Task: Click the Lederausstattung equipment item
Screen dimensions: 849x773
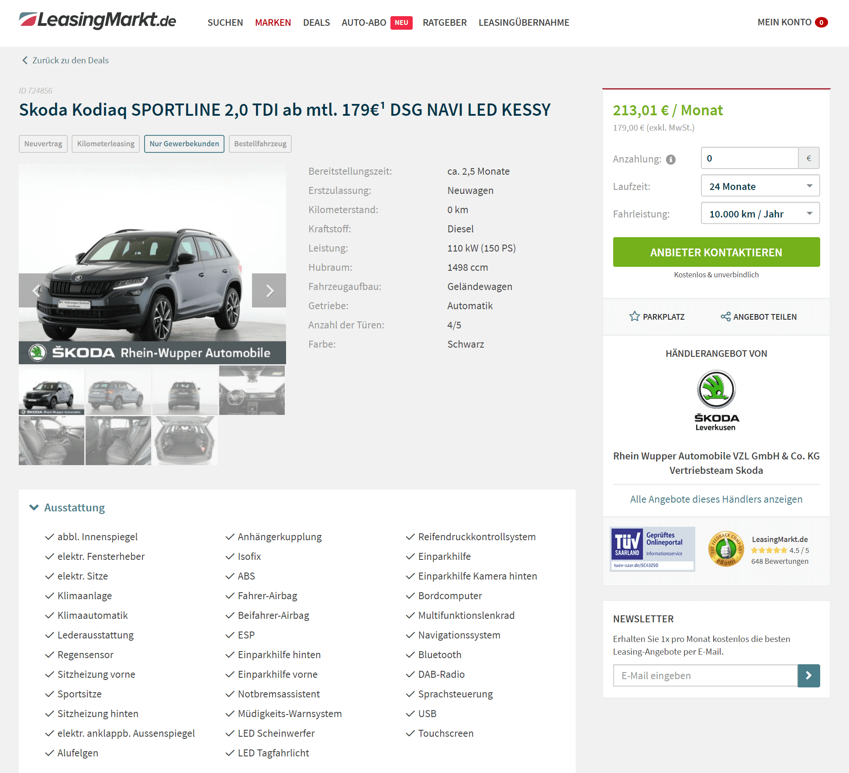Action: [x=95, y=635]
